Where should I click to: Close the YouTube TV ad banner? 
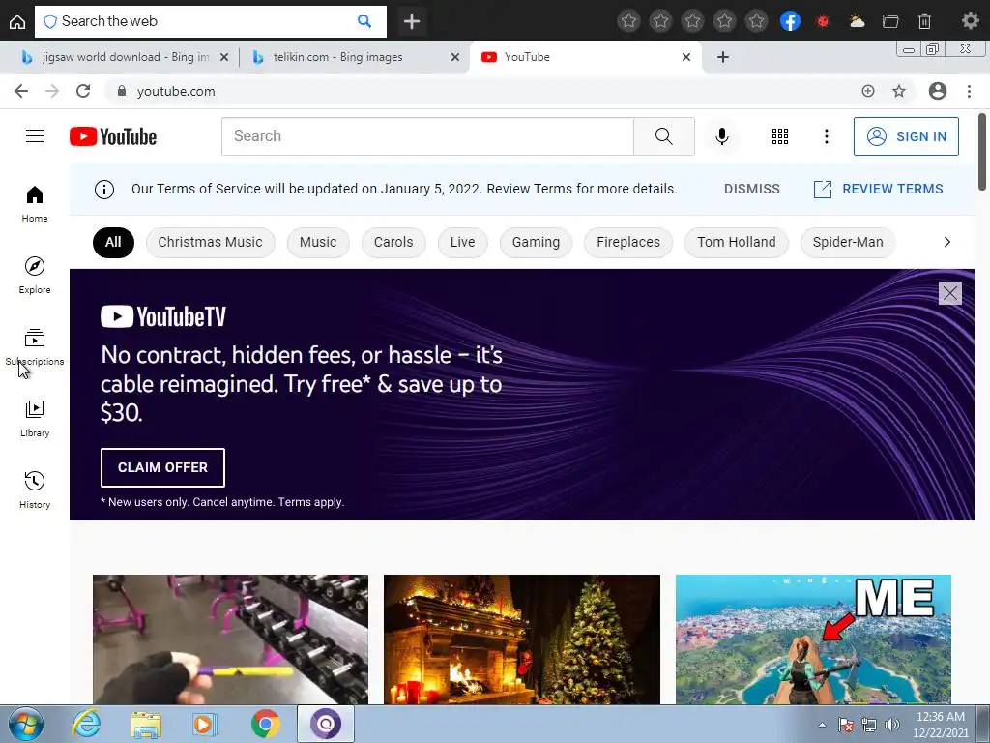pos(949,293)
